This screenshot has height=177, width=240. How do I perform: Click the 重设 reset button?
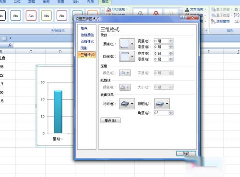(110, 120)
